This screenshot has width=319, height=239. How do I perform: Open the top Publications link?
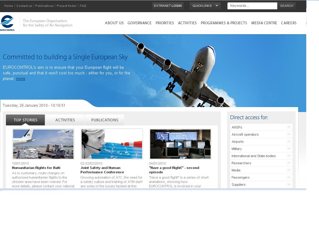pos(44,6)
